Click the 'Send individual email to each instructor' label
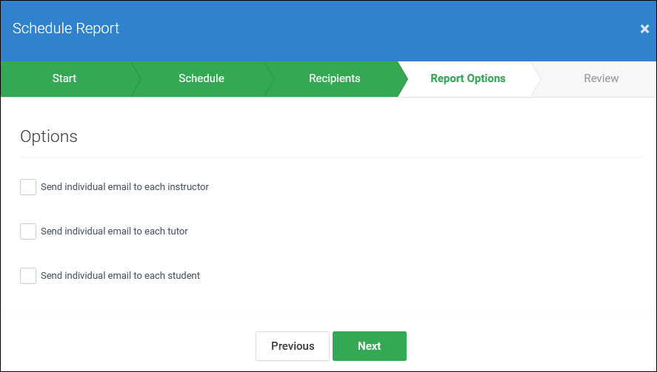 tap(124, 187)
